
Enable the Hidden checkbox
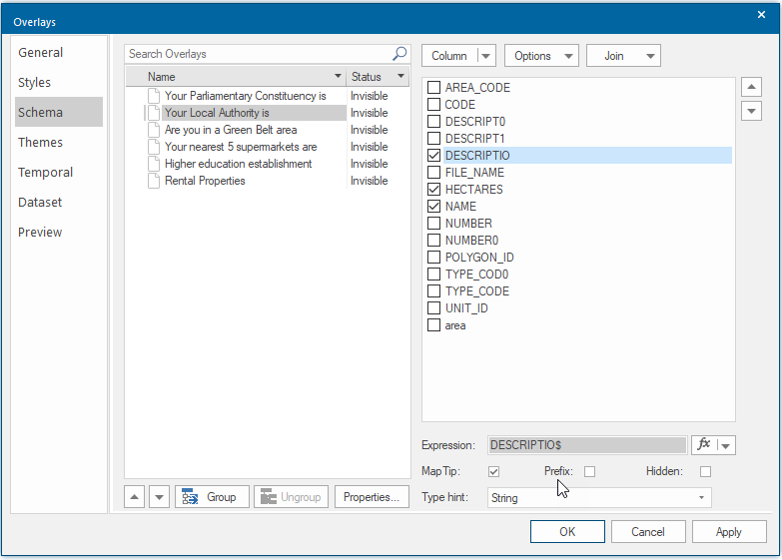click(705, 471)
